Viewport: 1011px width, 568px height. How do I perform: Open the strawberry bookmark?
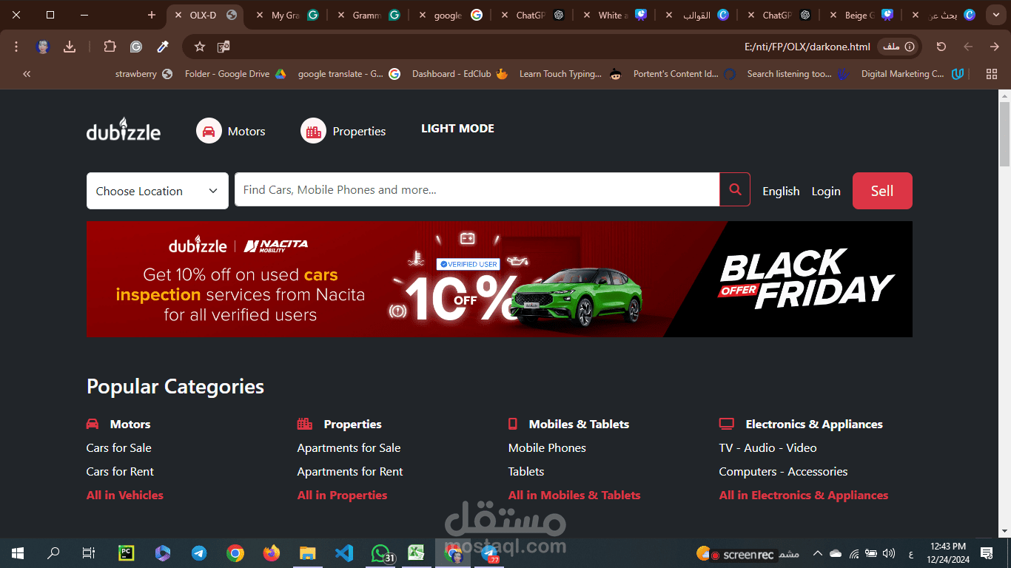coord(144,74)
